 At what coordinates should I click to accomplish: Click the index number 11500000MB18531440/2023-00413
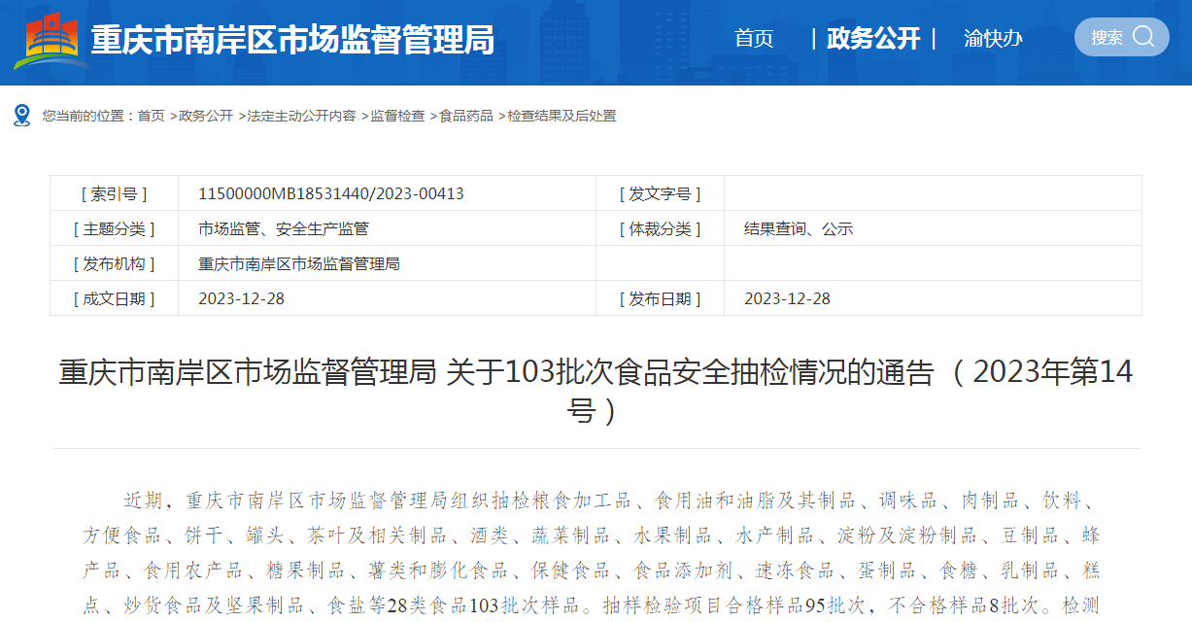click(x=330, y=193)
